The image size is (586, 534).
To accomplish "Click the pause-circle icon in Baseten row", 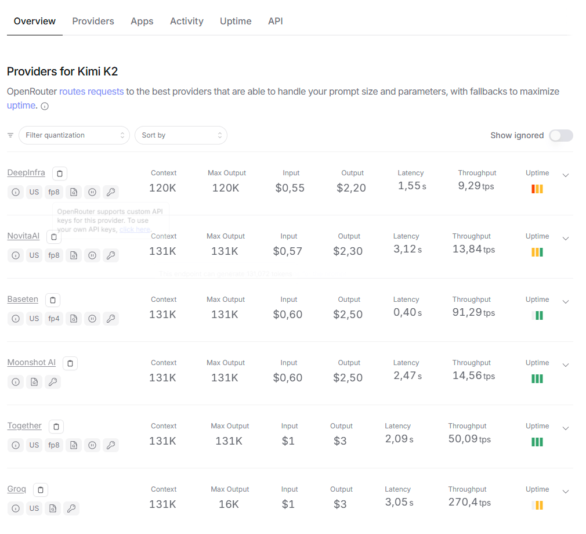I will click(x=92, y=319).
